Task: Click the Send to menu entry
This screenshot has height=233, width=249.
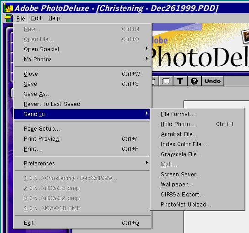Action: pos(82,114)
